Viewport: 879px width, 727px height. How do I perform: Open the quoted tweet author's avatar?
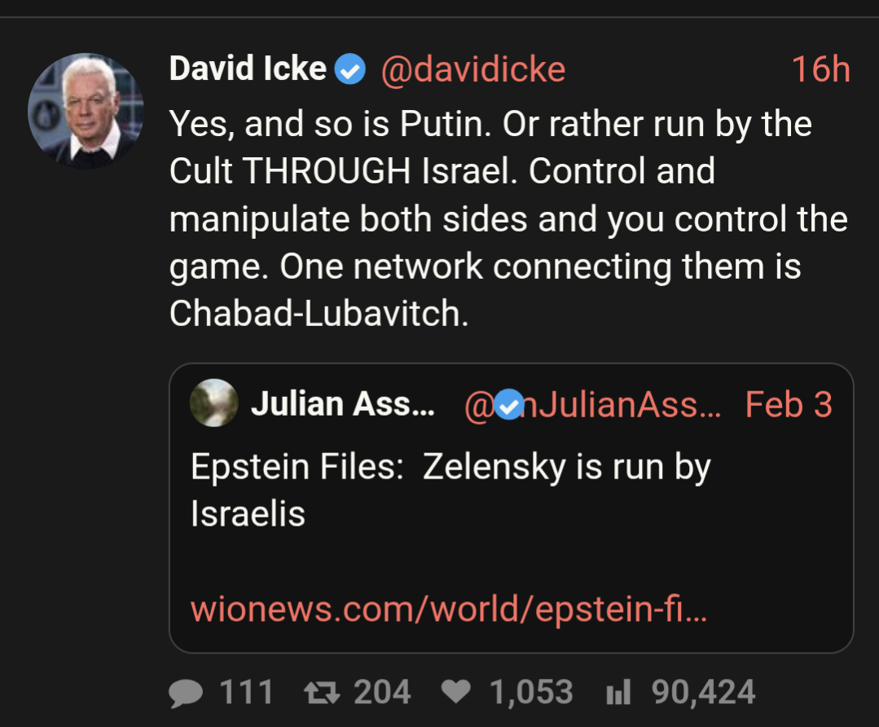pos(213,403)
